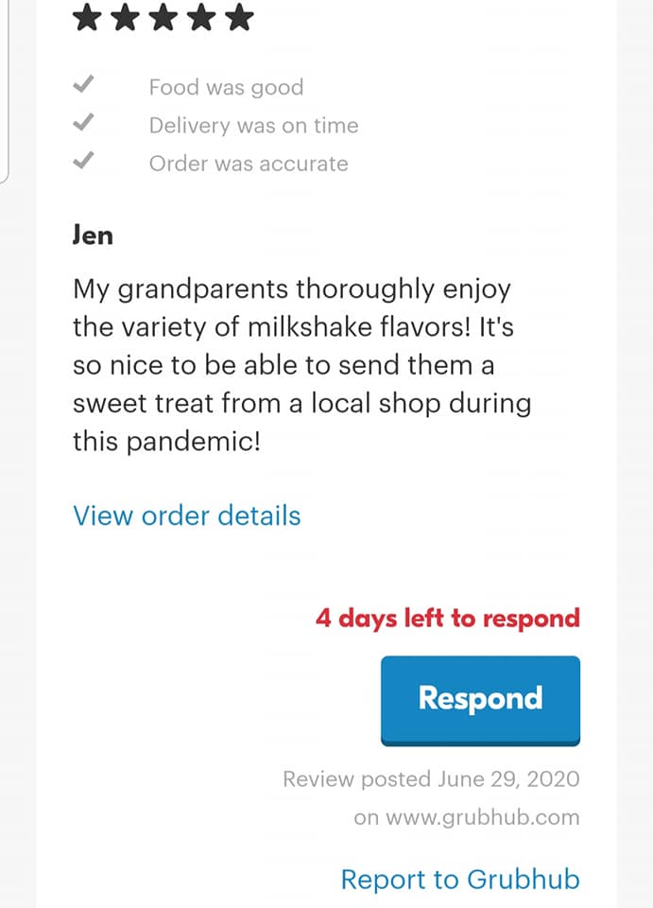Image resolution: width=653 pixels, height=908 pixels.
Task: Click the third rating star
Action: coord(163,16)
